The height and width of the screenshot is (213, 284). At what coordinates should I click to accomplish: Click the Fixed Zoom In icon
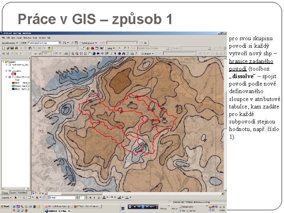click(x=81, y=54)
